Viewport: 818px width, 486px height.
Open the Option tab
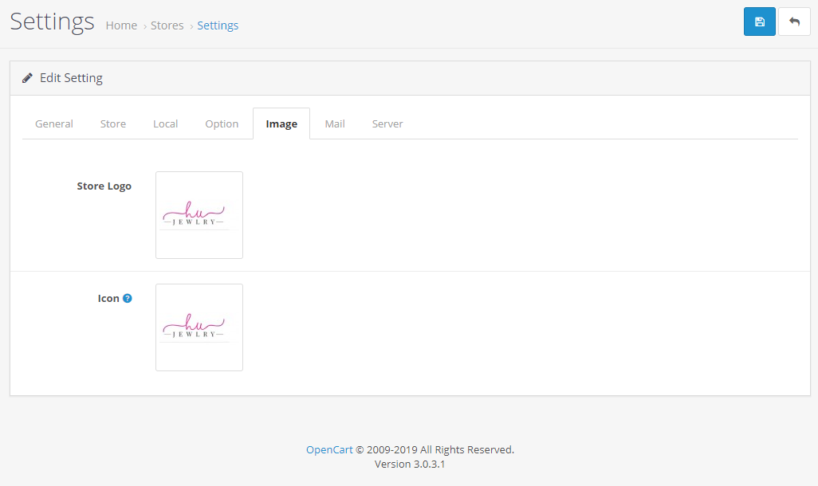[x=222, y=123]
